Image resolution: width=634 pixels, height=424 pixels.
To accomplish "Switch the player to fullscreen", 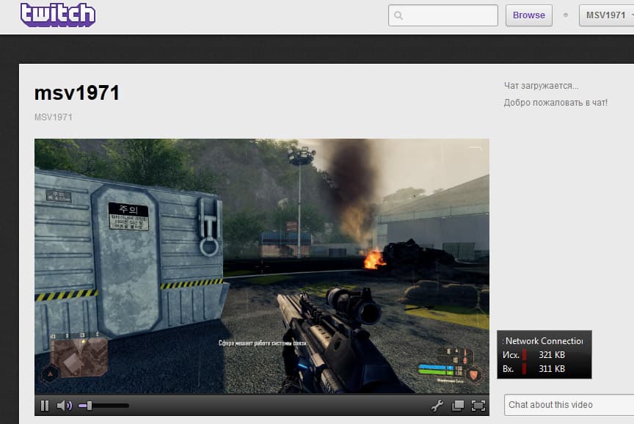I will point(478,406).
